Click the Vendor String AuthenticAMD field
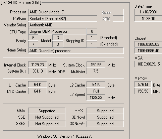 63,25
